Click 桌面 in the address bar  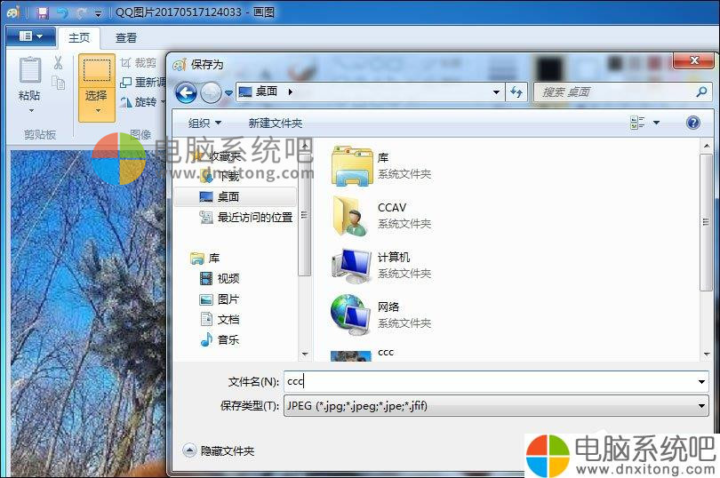tap(267, 92)
